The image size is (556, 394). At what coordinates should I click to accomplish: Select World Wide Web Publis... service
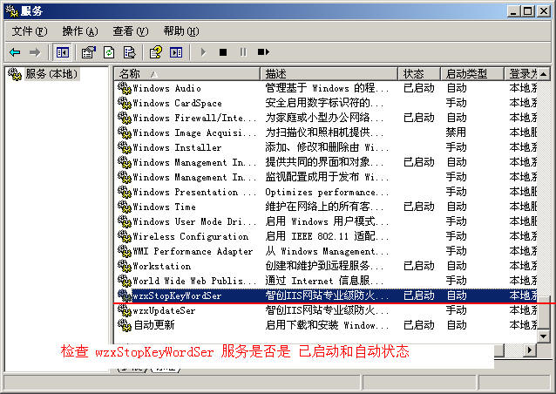pos(326,281)
